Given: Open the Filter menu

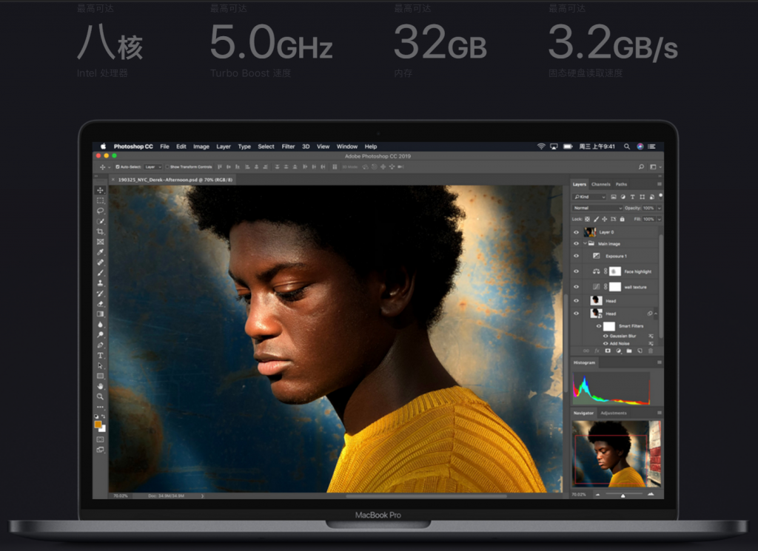Looking at the screenshot, I should tap(288, 146).
